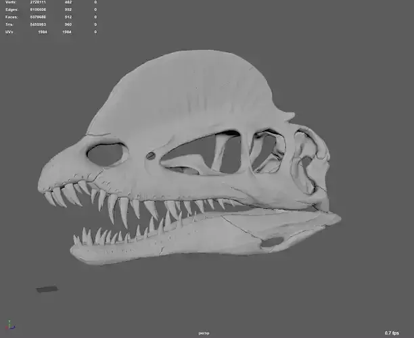Click the 'Tris:' heads-up display label

pyautogui.click(x=9, y=24)
